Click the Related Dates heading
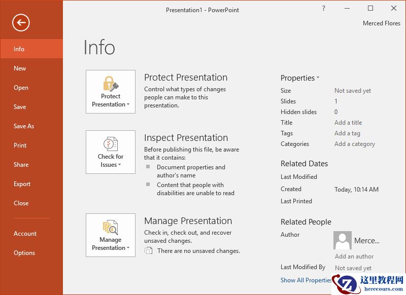Viewport: 406px width, 295px height. point(304,164)
